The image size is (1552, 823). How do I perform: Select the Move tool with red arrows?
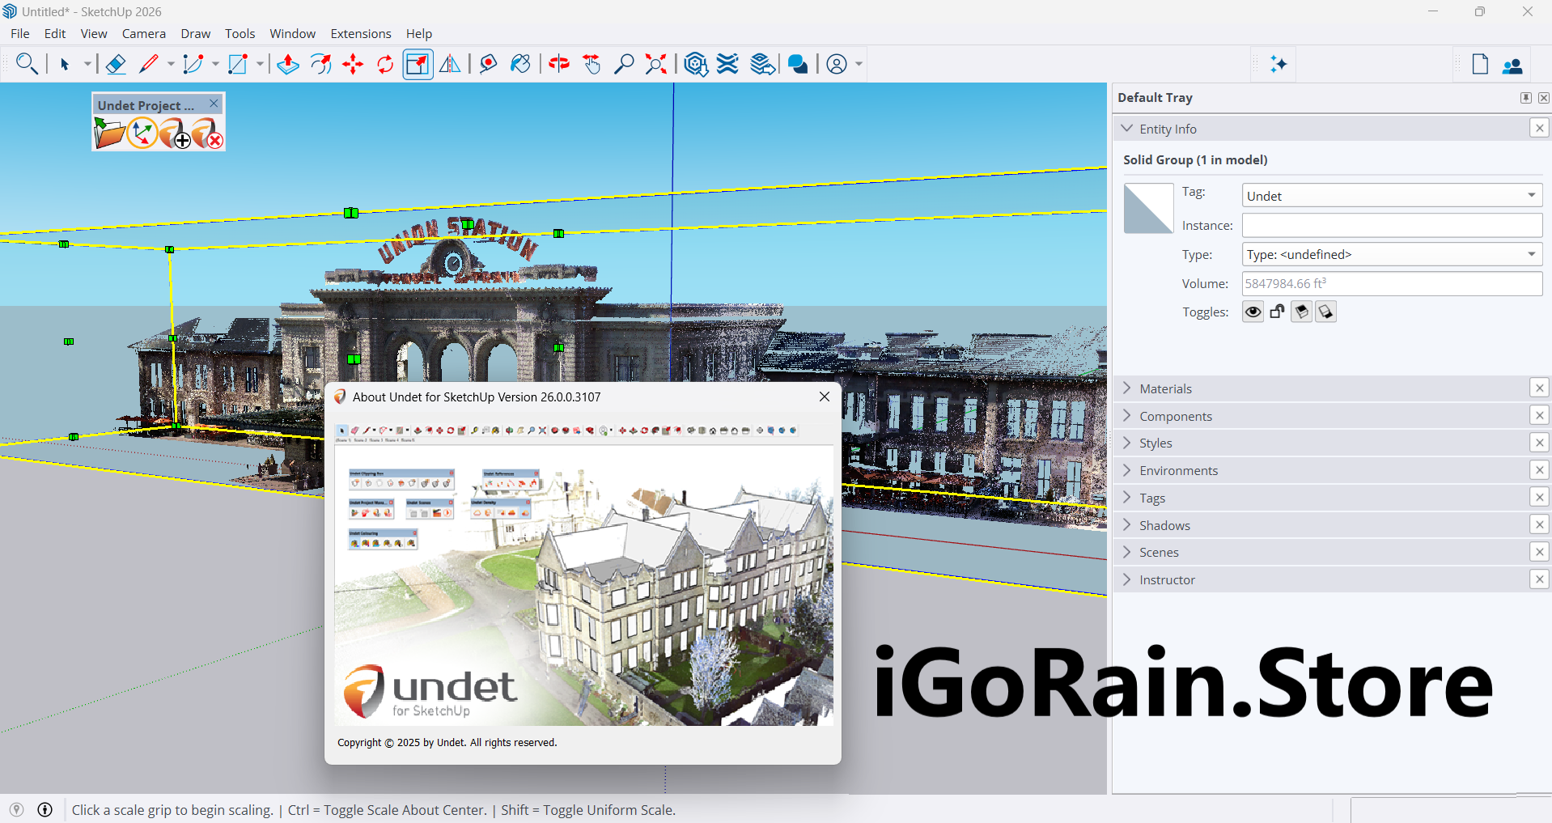pyautogui.click(x=353, y=64)
